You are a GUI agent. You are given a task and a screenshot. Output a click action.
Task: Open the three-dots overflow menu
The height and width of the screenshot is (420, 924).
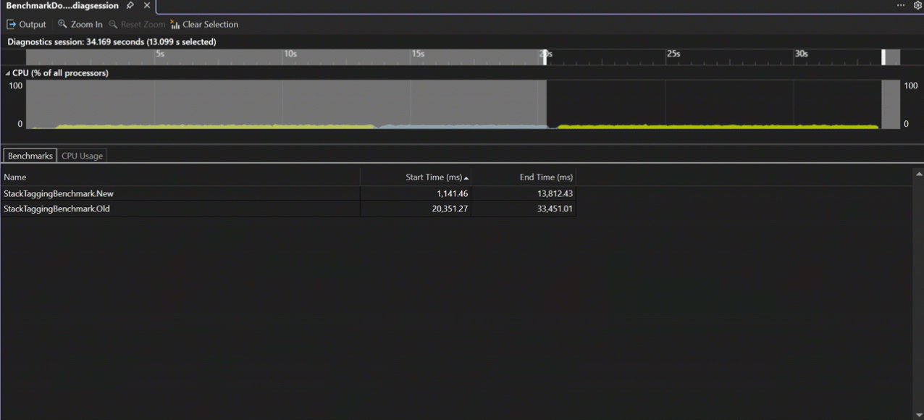click(x=901, y=6)
